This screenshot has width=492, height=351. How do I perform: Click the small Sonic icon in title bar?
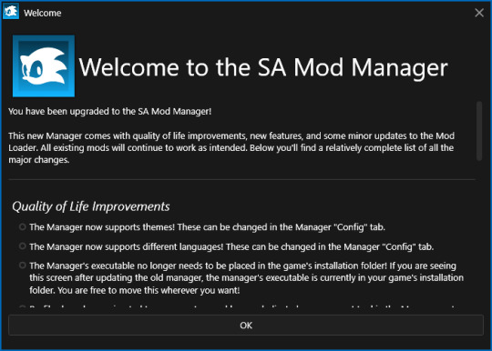point(11,12)
